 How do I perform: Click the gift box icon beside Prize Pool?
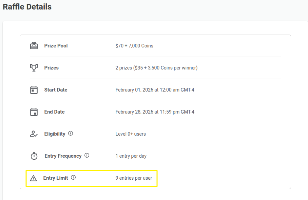[34, 45]
